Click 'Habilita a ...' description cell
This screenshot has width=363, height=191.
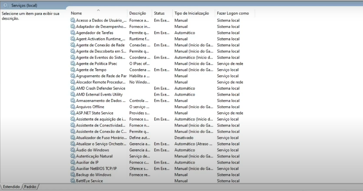click(139, 76)
